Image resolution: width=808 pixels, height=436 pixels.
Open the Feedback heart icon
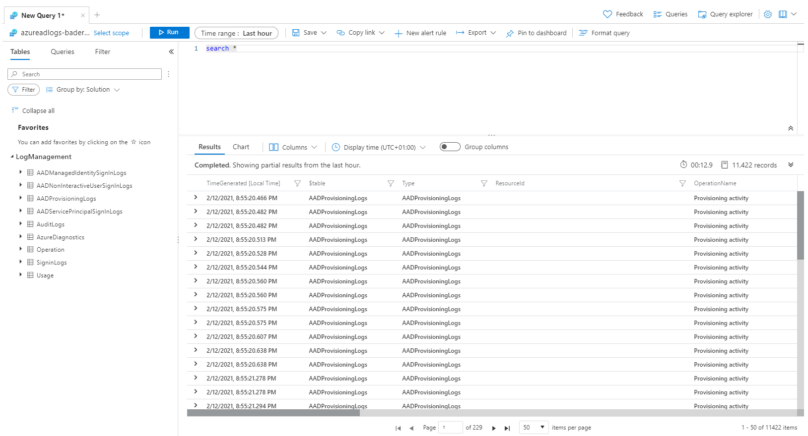(607, 14)
